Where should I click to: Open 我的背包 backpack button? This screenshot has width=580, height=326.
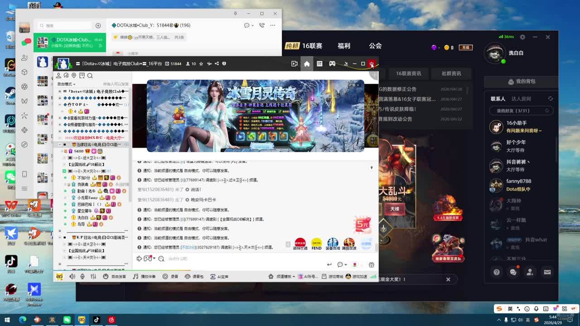click(521, 81)
